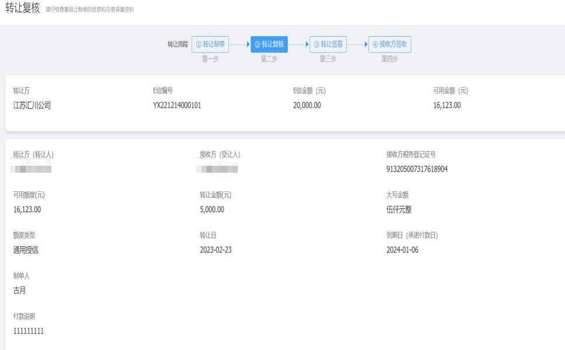
Task: Open the 接收方签收 step four button
Action: (x=389, y=44)
